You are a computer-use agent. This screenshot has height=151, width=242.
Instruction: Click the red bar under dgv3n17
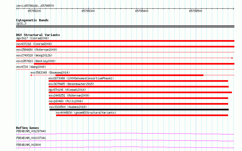tap(125, 41)
